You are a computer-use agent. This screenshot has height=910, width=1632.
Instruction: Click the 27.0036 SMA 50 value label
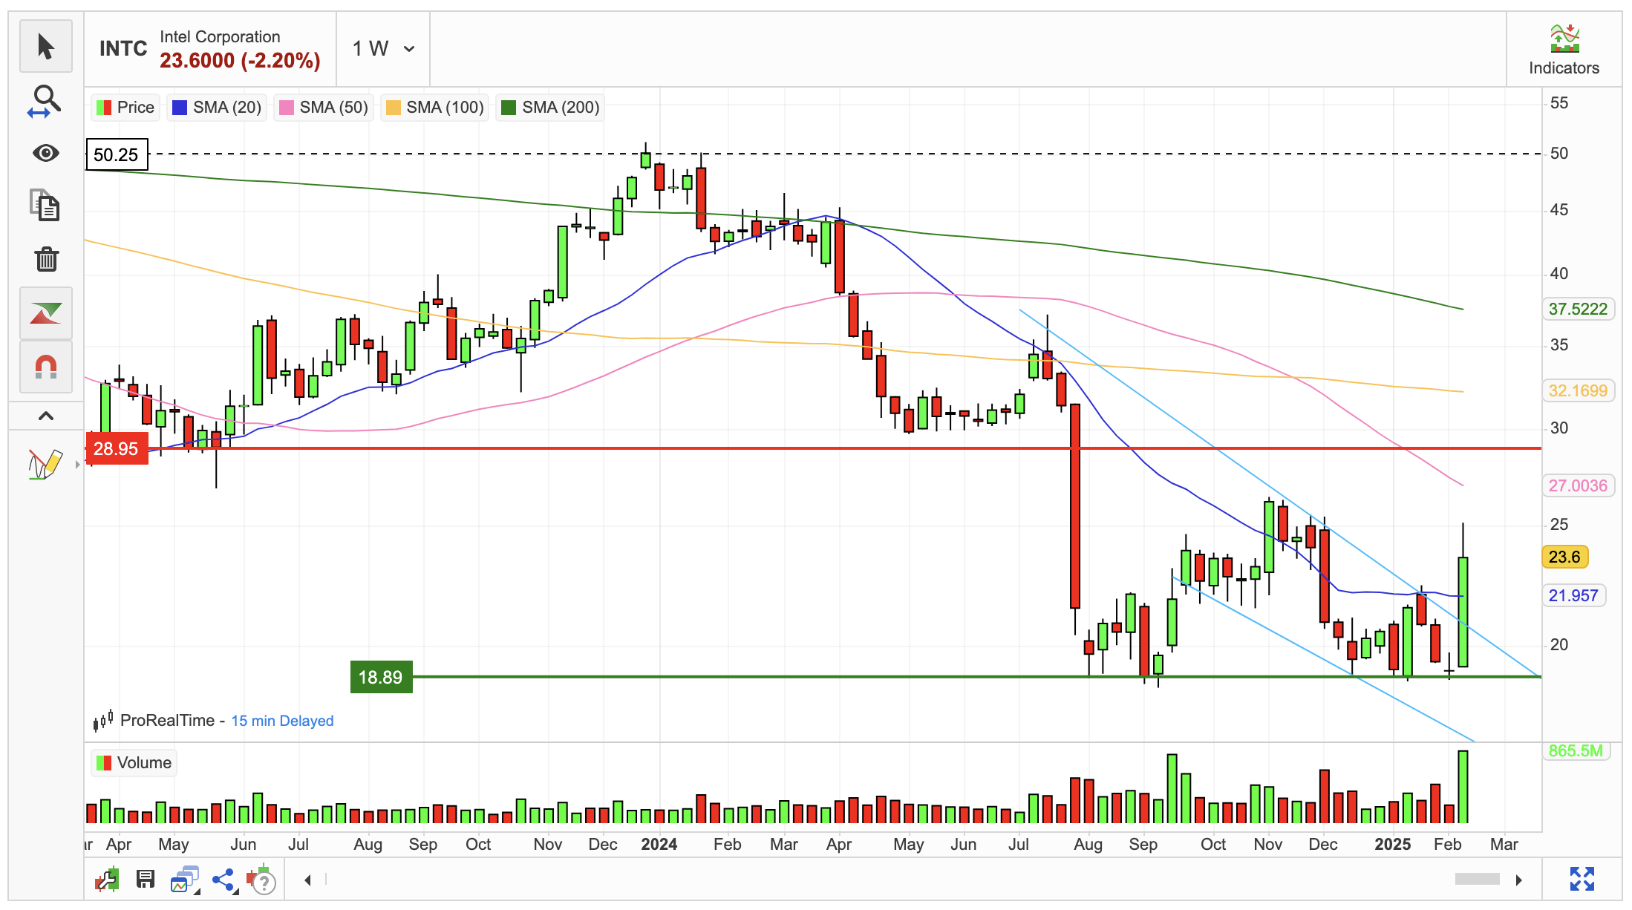pyautogui.click(x=1578, y=485)
